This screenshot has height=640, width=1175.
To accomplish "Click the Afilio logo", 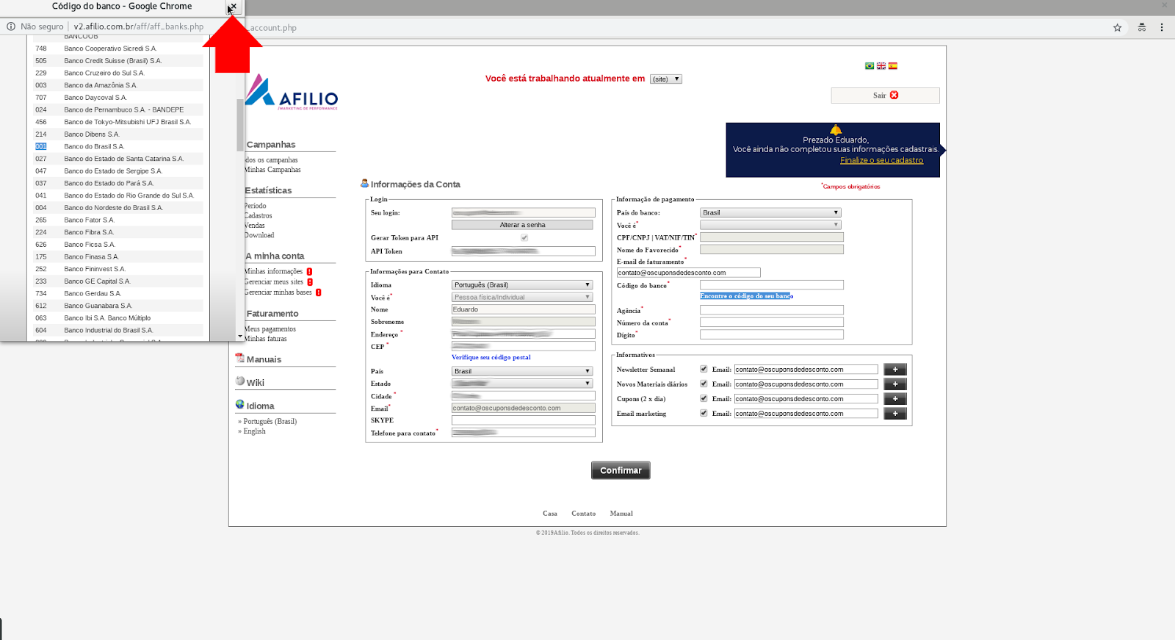I will 292,93.
